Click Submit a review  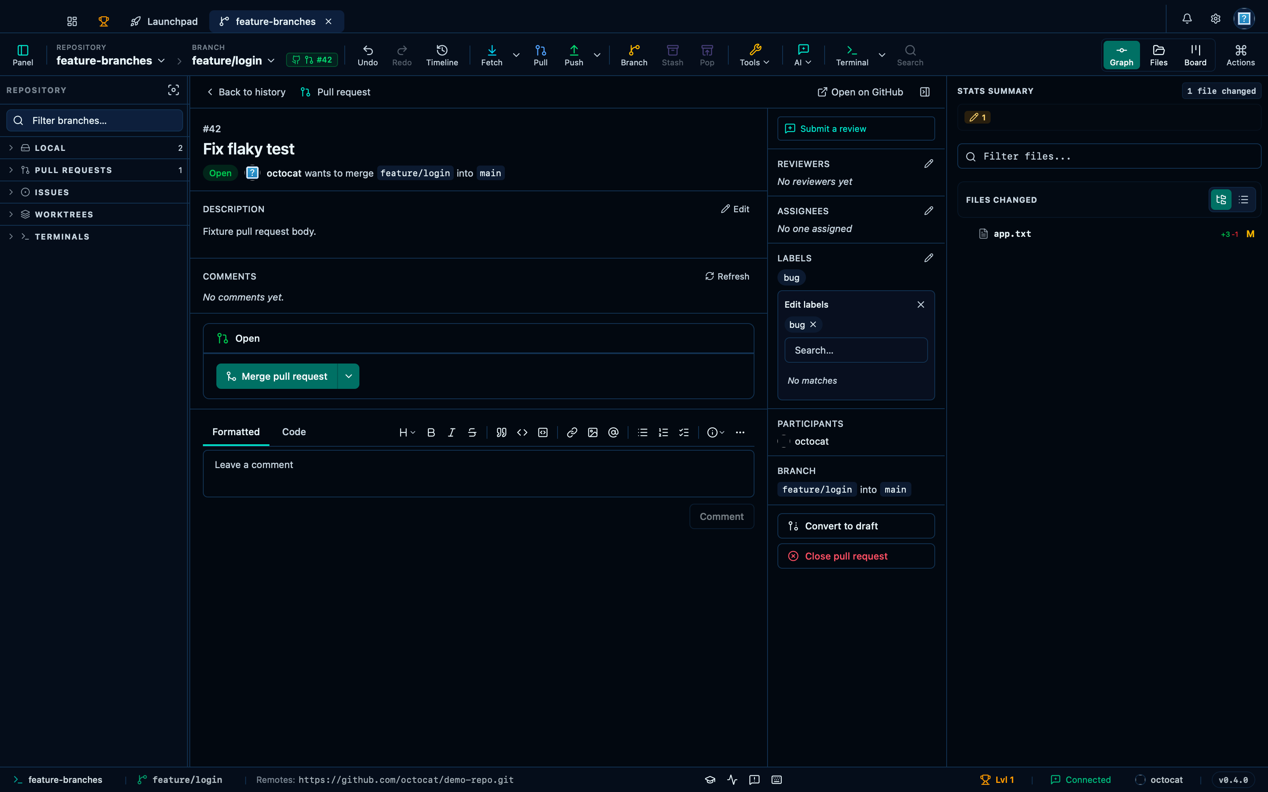point(856,129)
